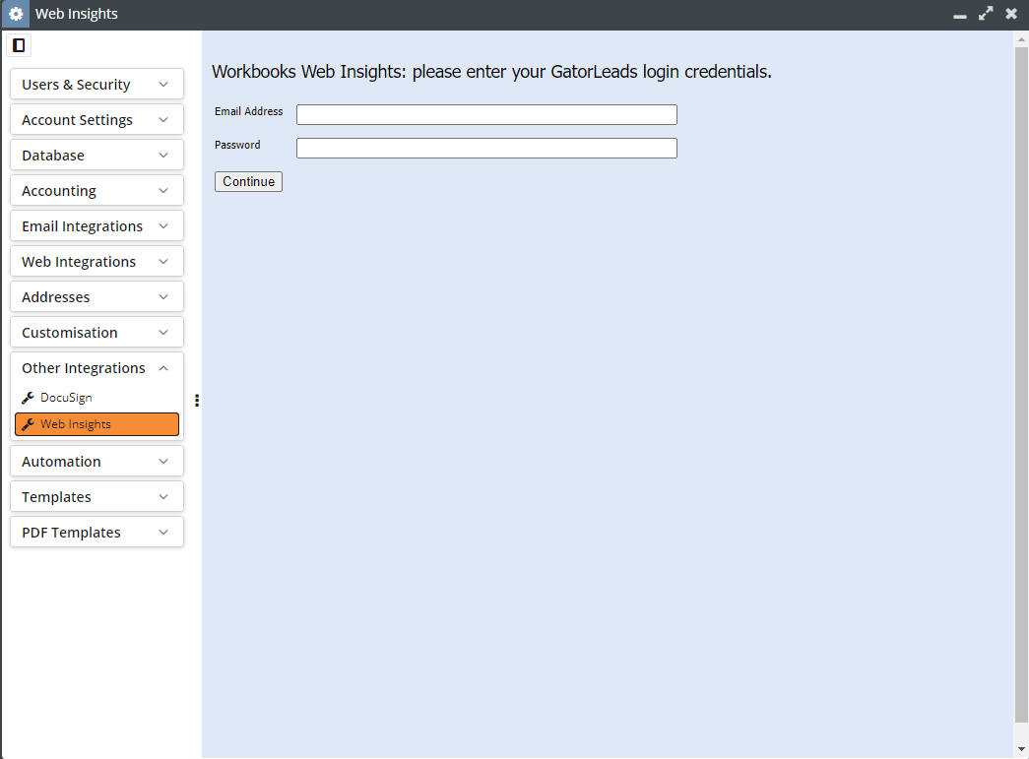
Task: Expand the Database section
Action: coord(96,156)
